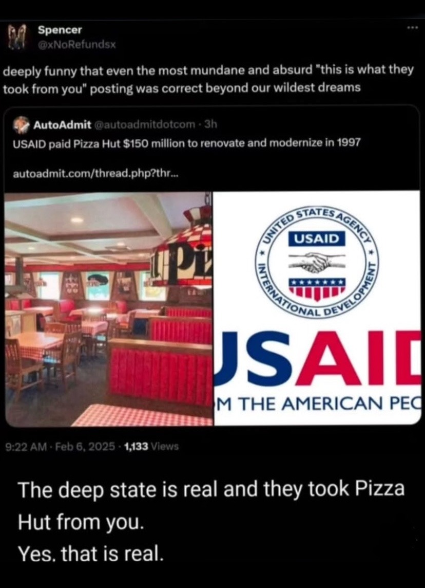Click the AutoAdmit profile avatar
This screenshot has height=588, width=425.
pyautogui.click(x=21, y=125)
